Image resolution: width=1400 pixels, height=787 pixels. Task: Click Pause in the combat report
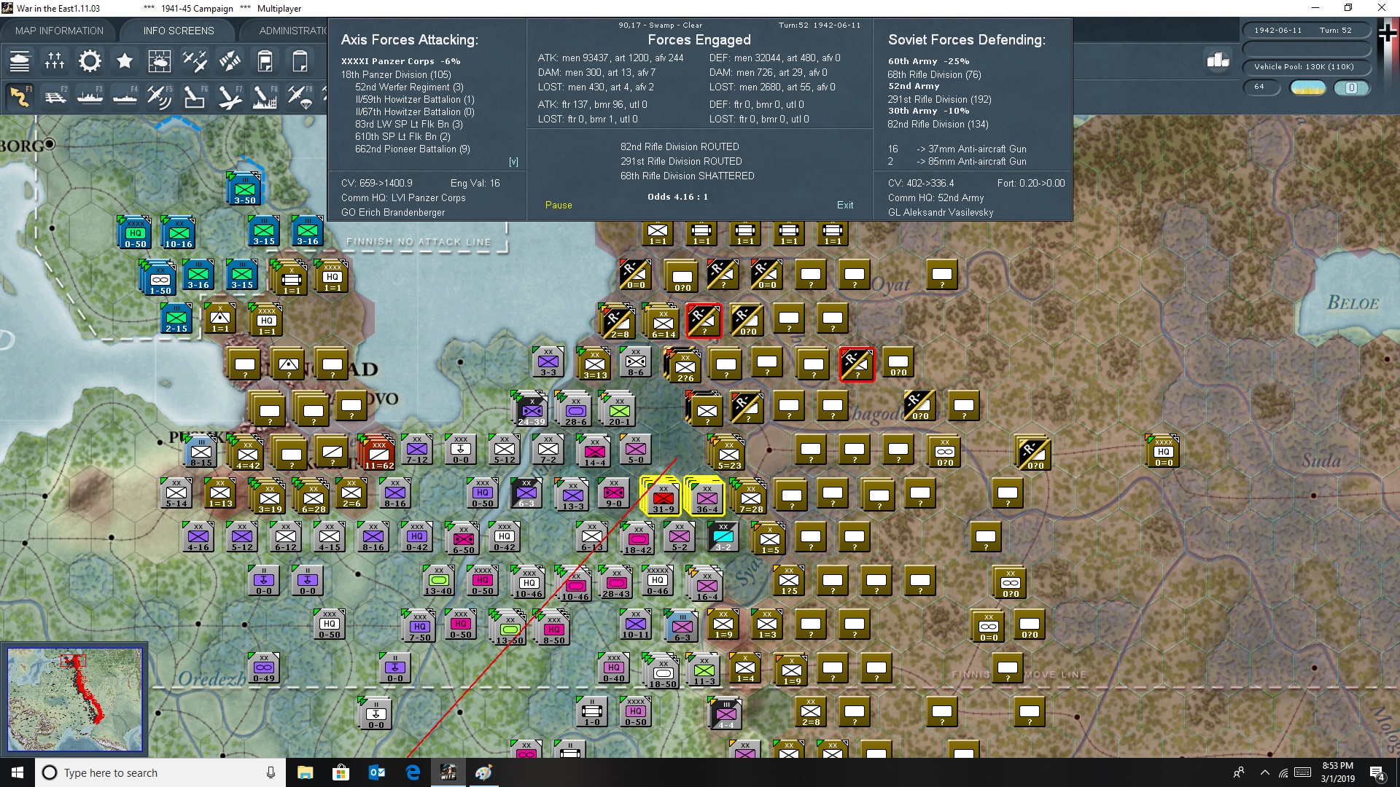pos(559,205)
